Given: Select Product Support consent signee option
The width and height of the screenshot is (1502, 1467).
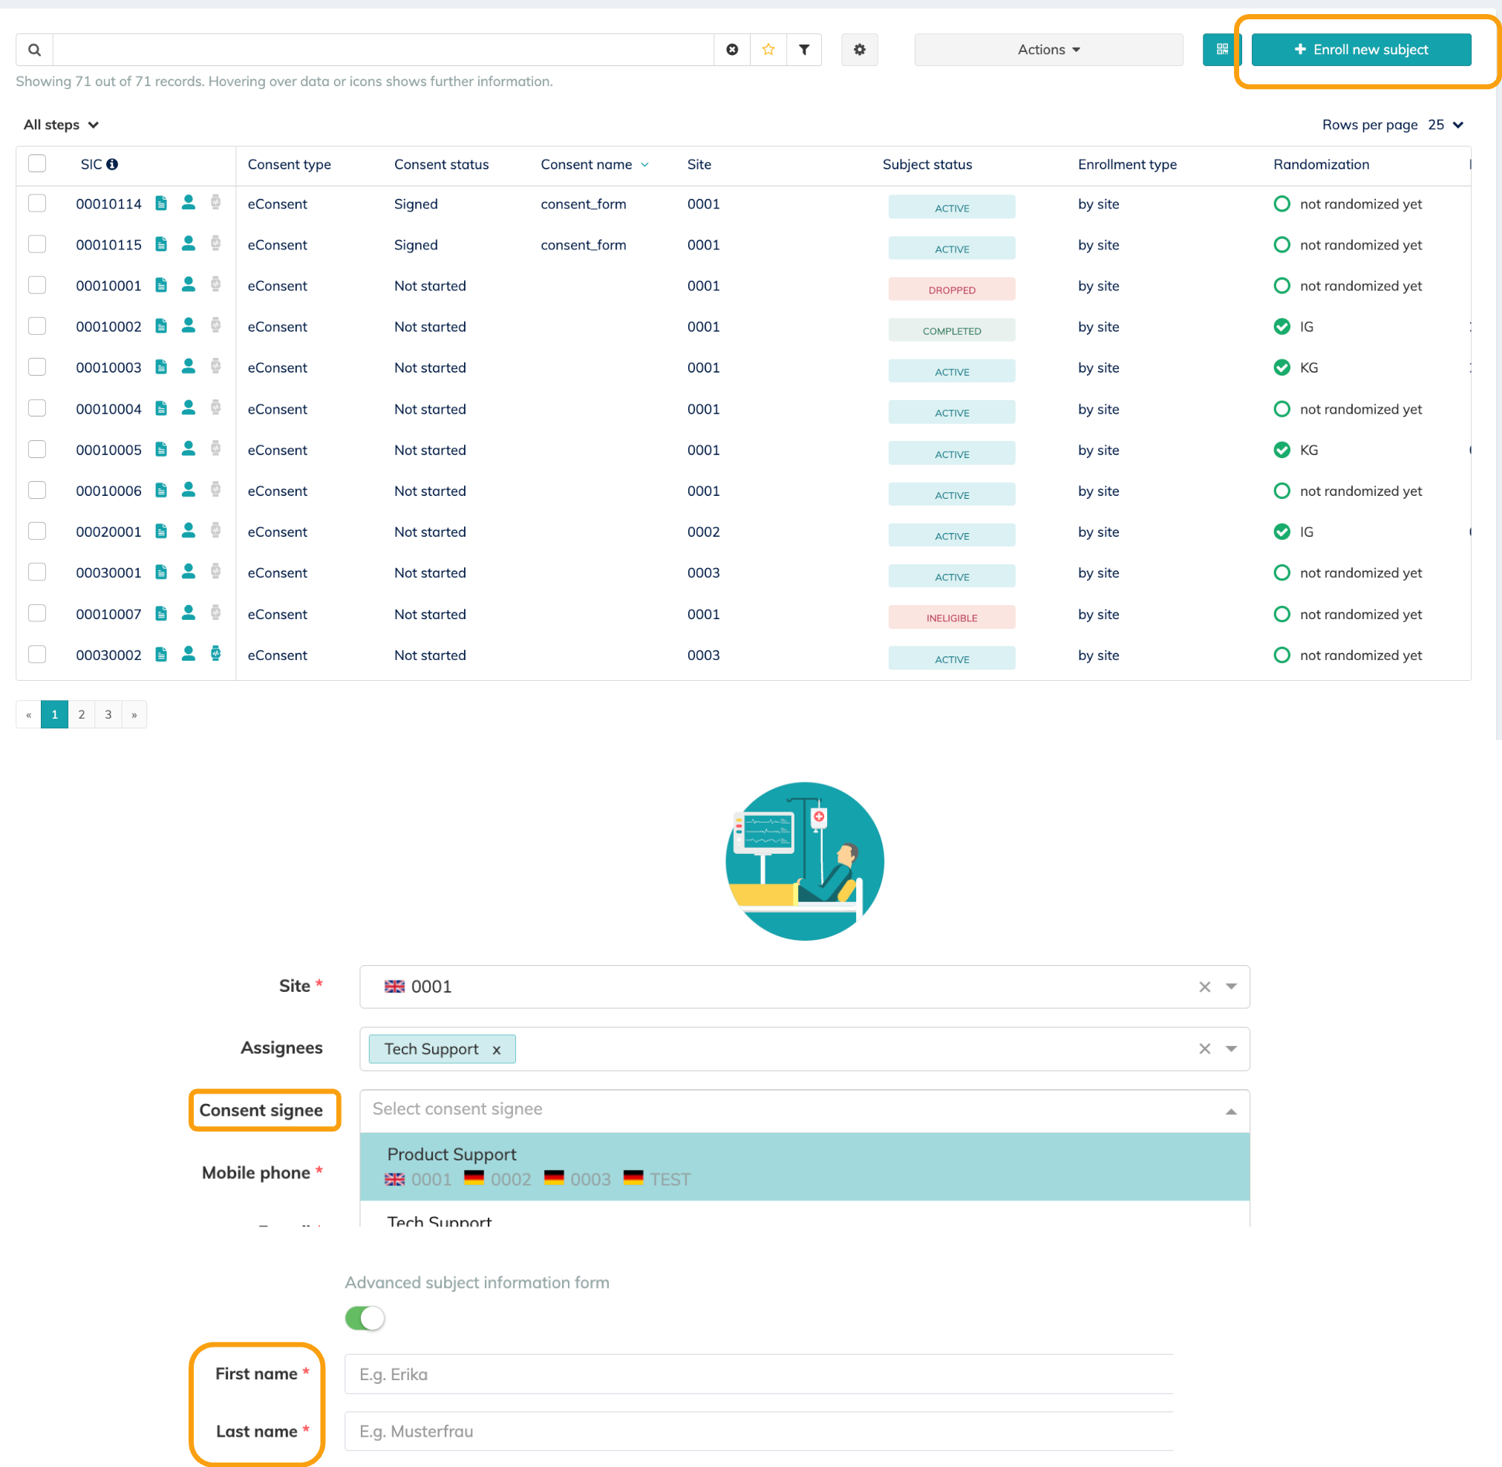Looking at the screenshot, I should point(804,1166).
